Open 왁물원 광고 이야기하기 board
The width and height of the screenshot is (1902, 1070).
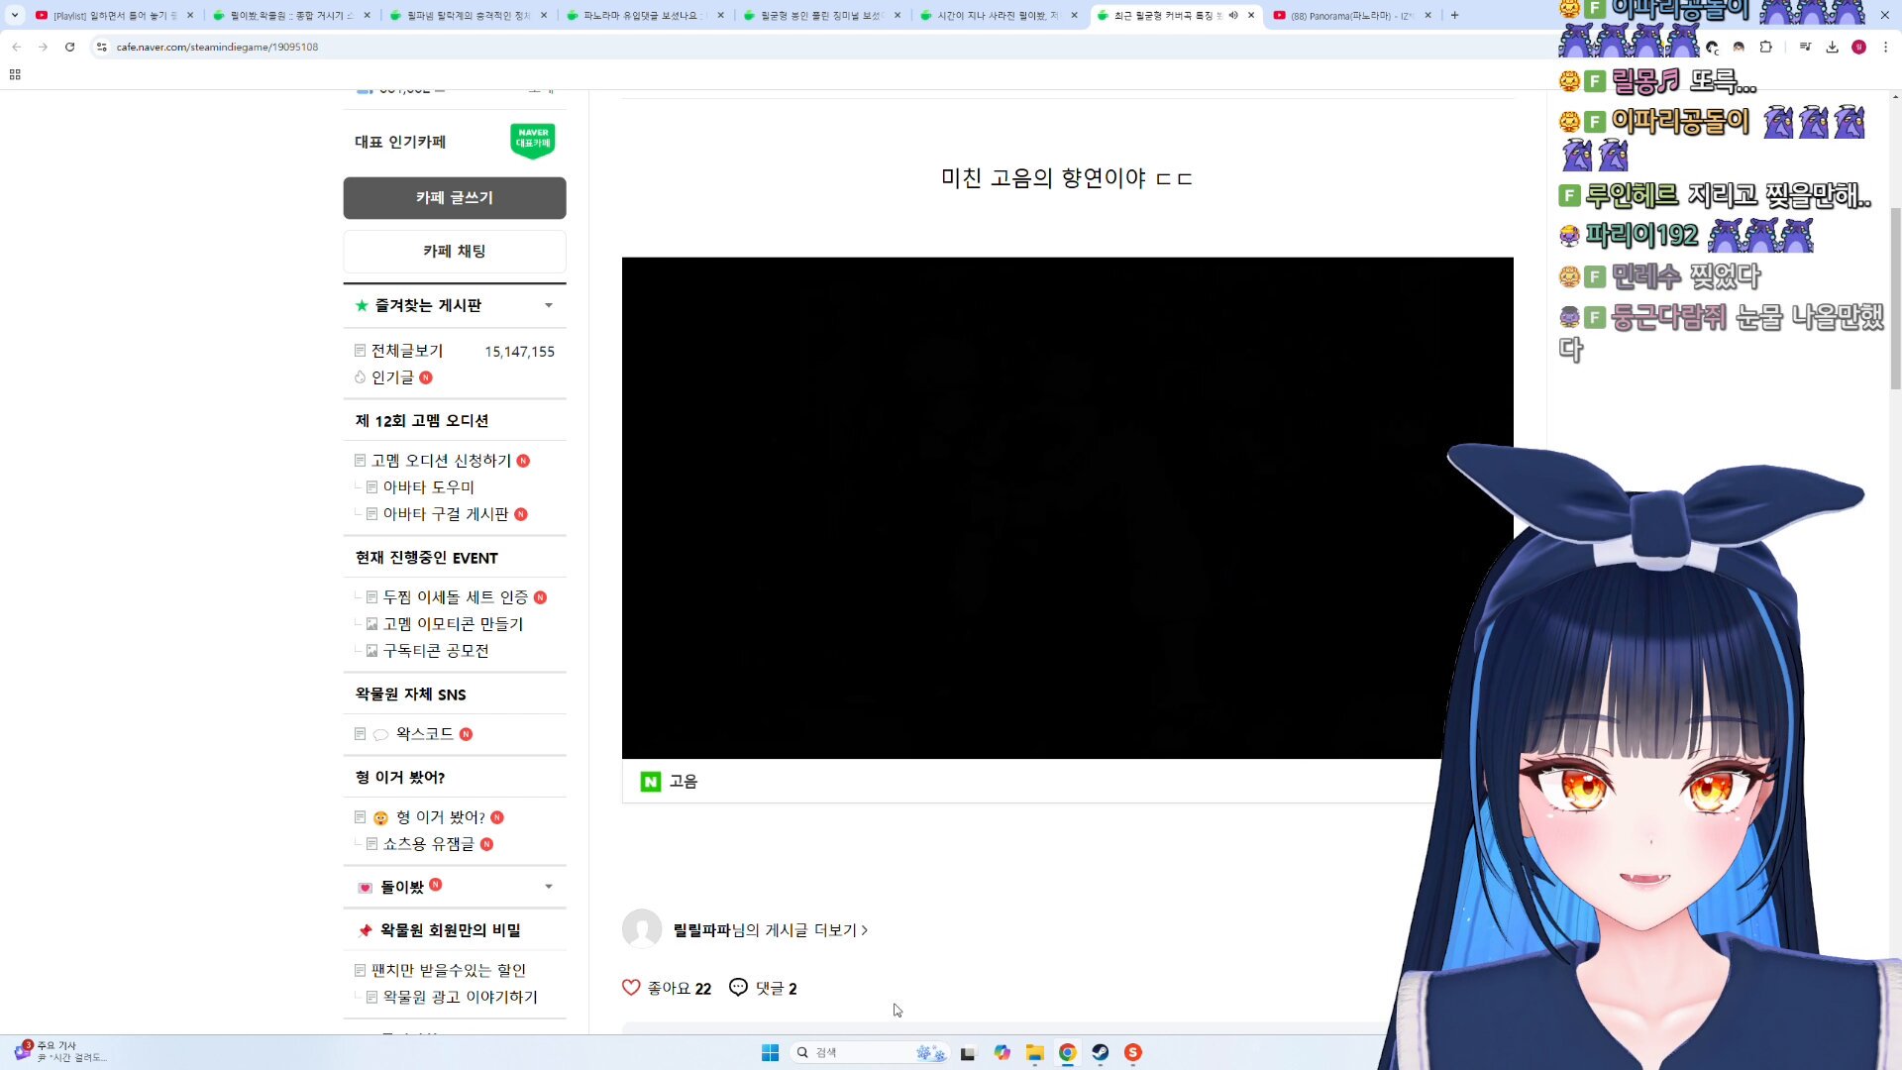coord(460,997)
